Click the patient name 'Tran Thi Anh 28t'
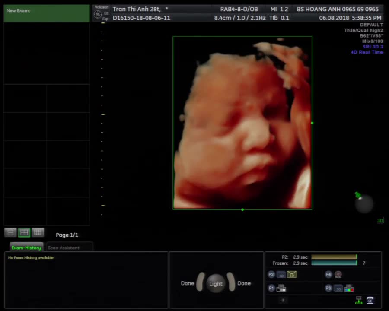 click(137, 9)
